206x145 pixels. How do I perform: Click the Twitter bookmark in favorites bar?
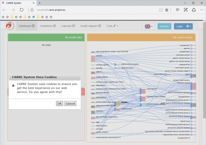click(x=33, y=16)
